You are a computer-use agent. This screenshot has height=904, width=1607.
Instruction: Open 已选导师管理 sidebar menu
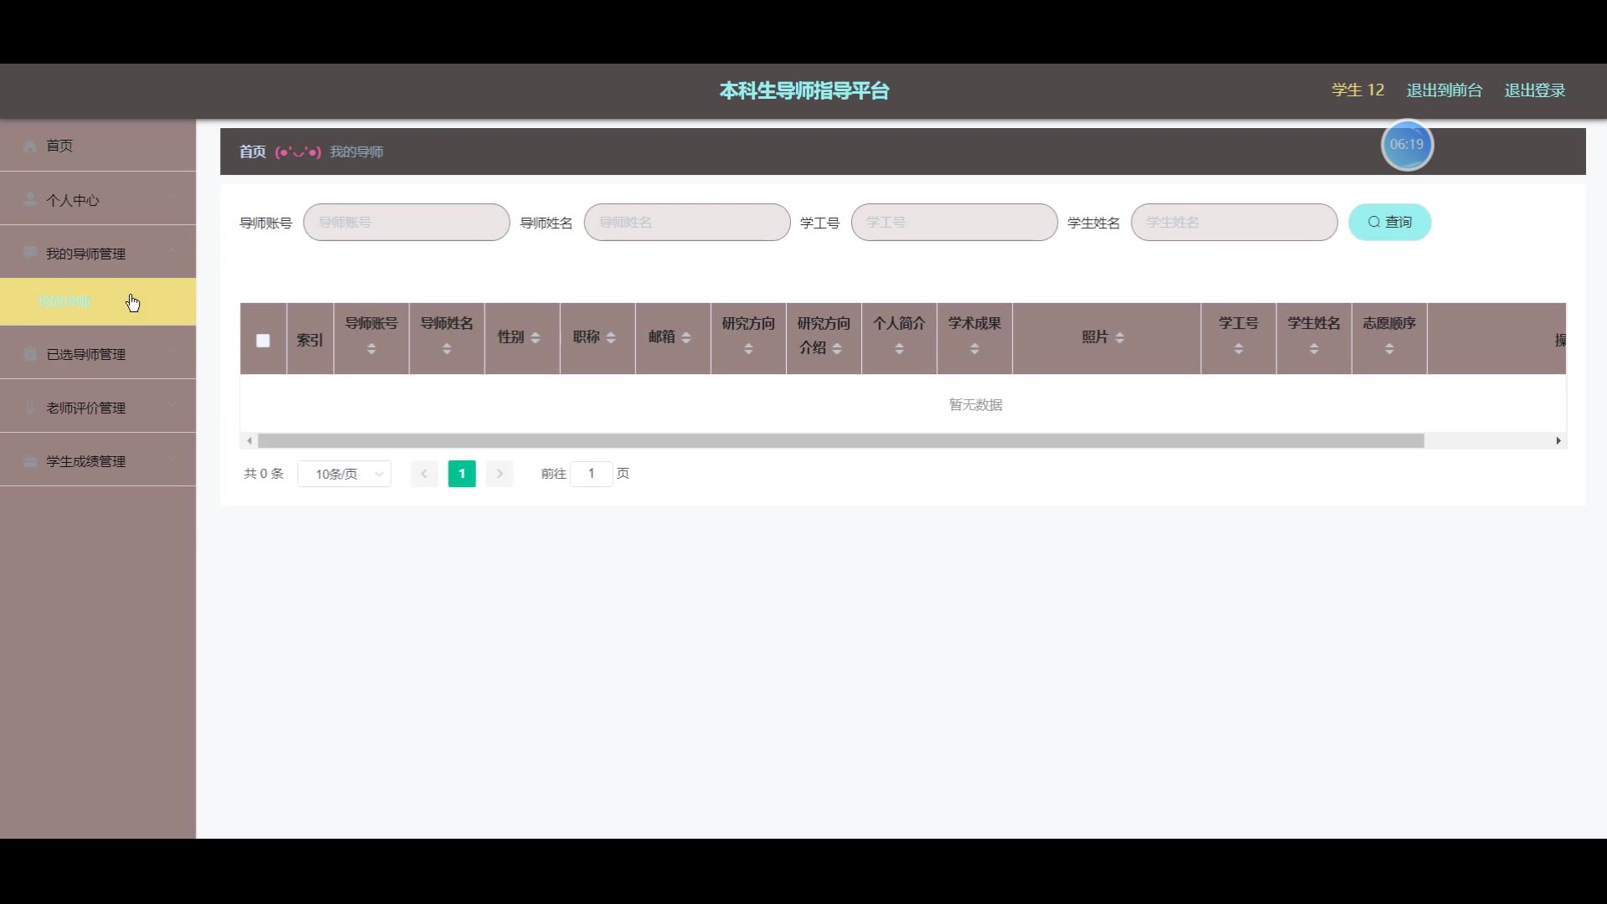pyautogui.click(x=98, y=353)
